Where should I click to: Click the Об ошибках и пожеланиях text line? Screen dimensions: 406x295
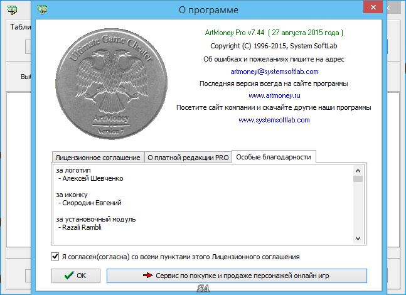(274, 59)
